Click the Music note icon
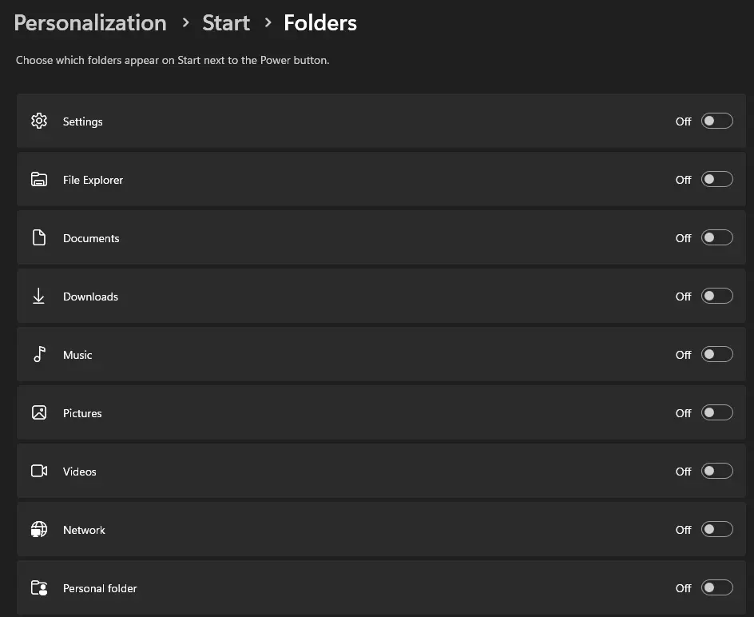 (x=39, y=354)
